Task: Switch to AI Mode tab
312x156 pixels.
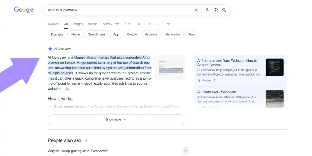Action: coord(53,24)
